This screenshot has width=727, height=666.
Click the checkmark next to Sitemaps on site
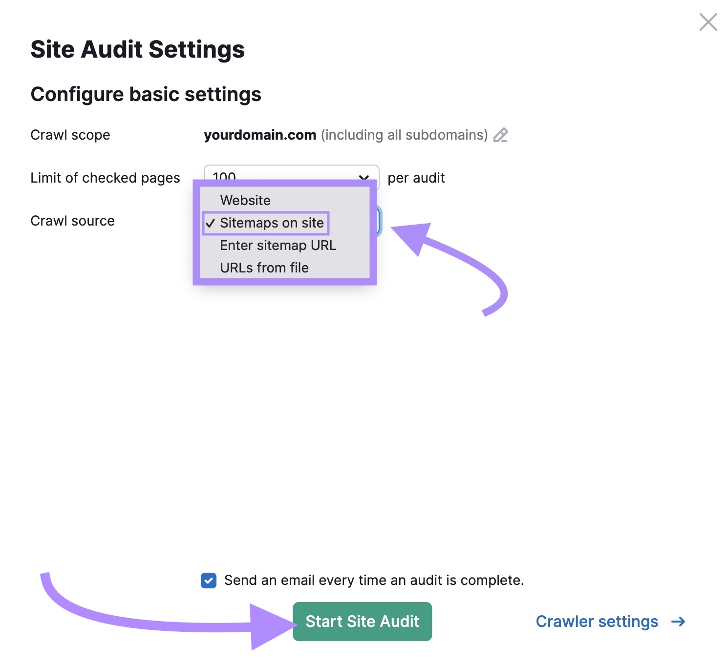coord(210,223)
